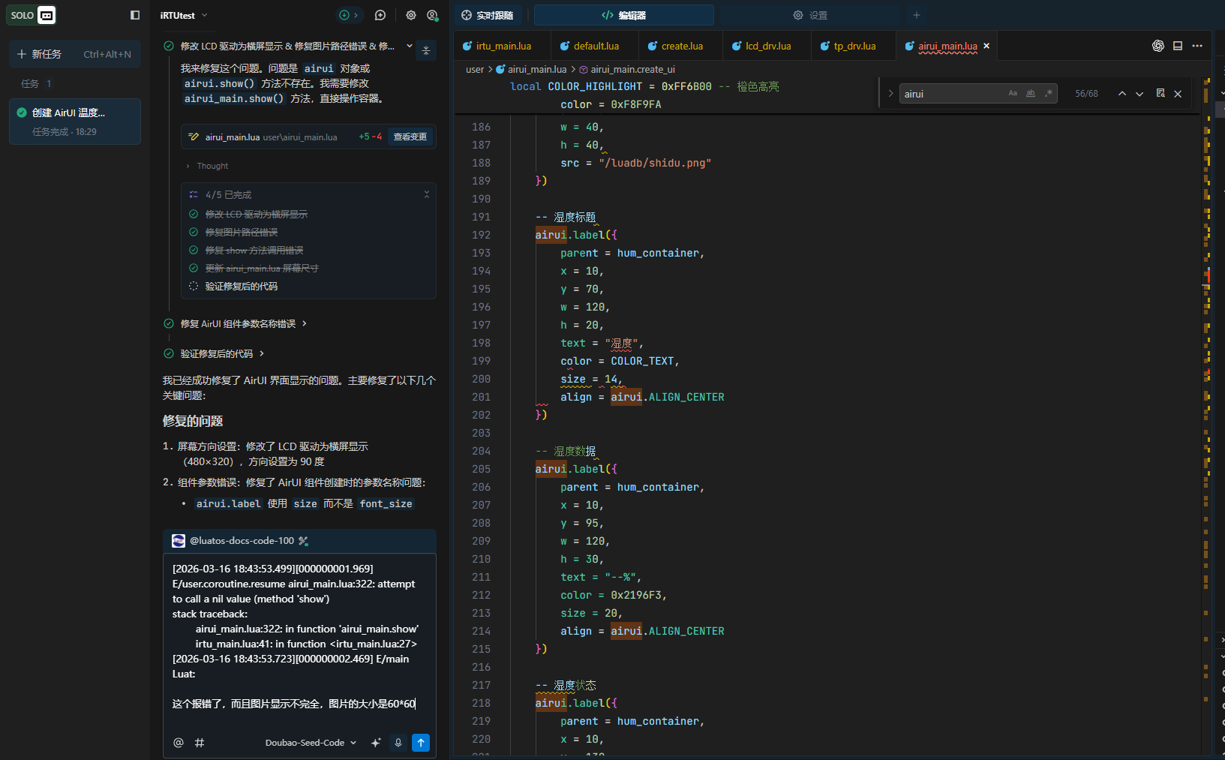The image size is (1225, 760).
Task: Go to previous search match
Action: pos(1122,94)
